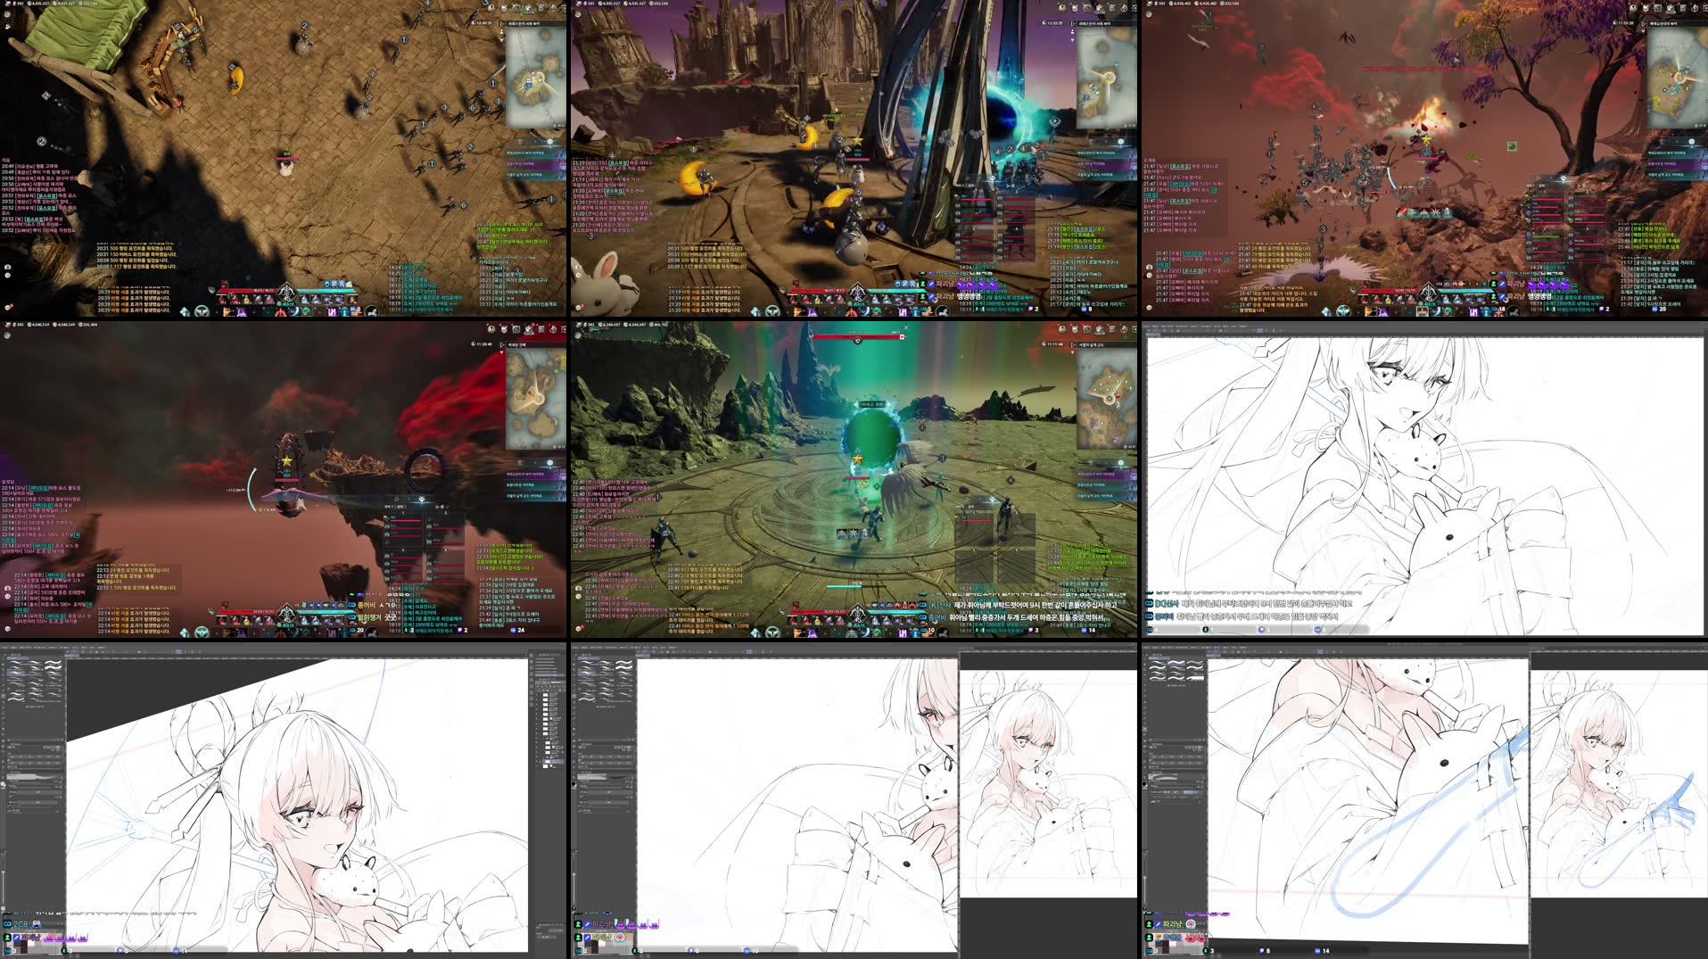The width and height of the screenshot is (1708, 959).
Task: Click the brush preview stroke in the umbrella-sketch tool property panel
Action: (x=33, y=778)
